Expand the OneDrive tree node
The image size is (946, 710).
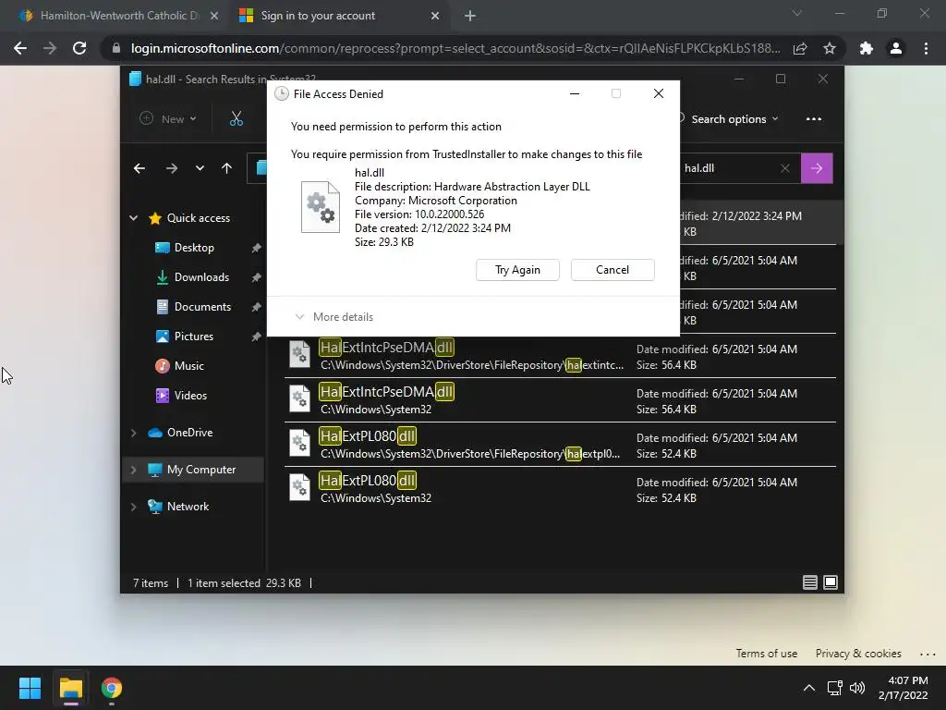coord(134,433)
